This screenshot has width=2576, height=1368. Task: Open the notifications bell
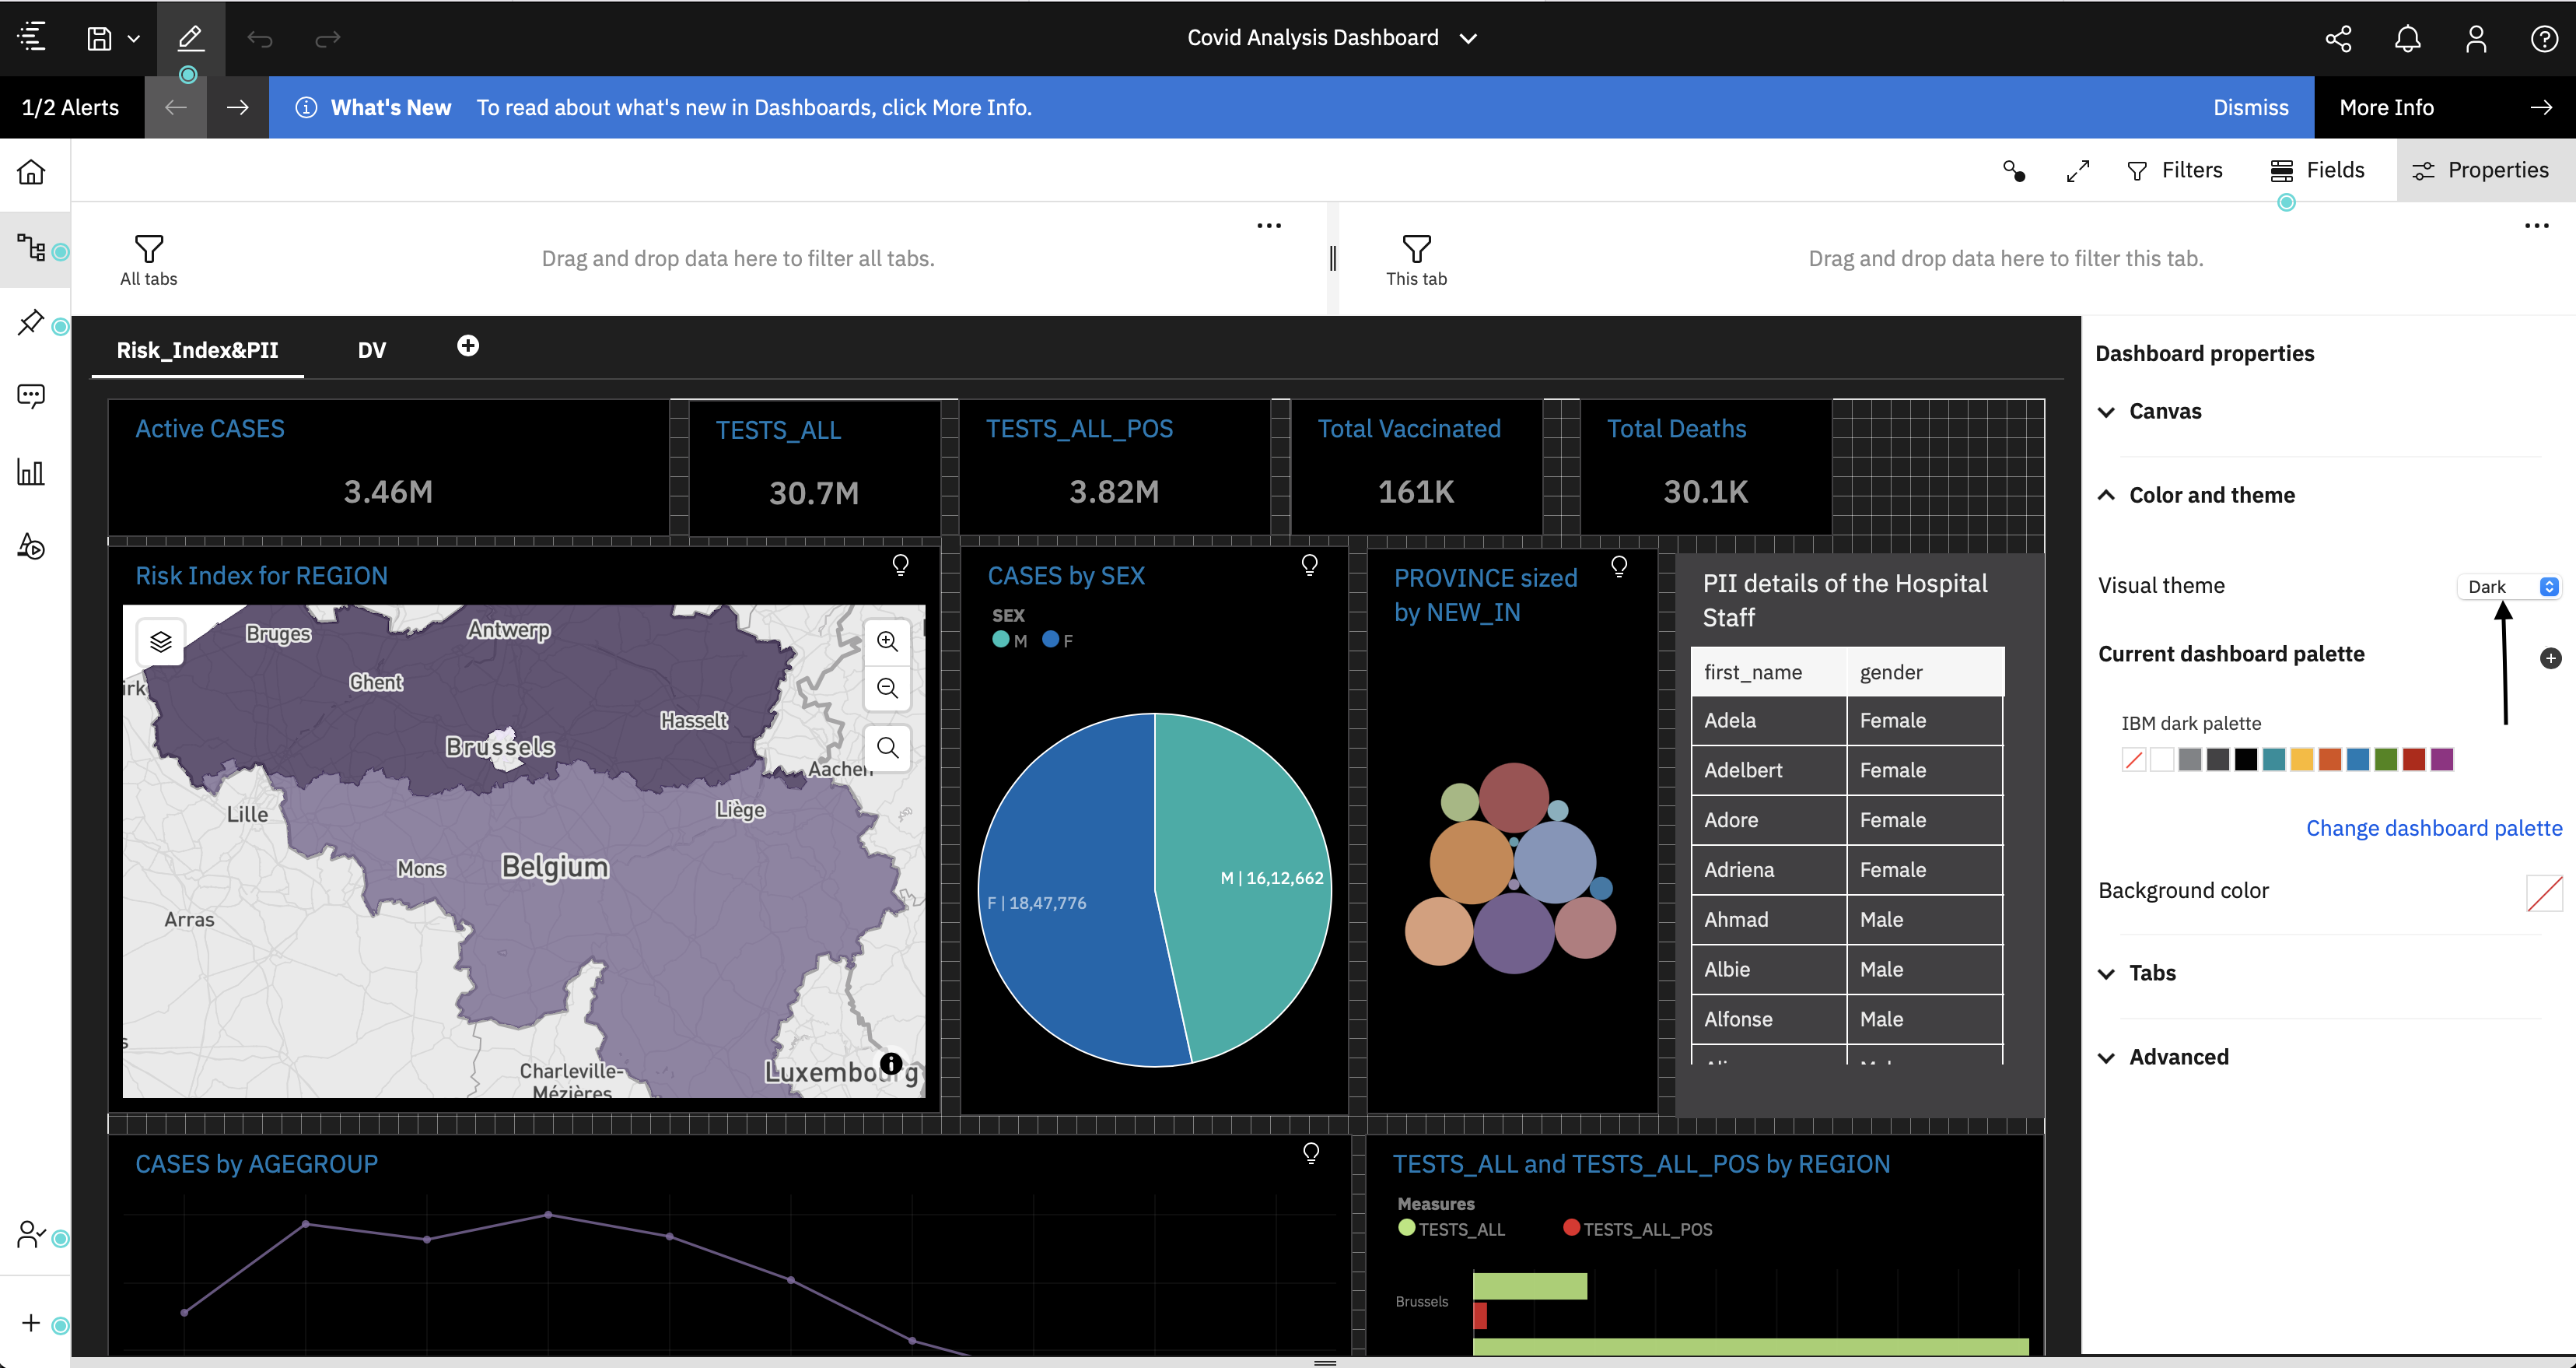2407,39
